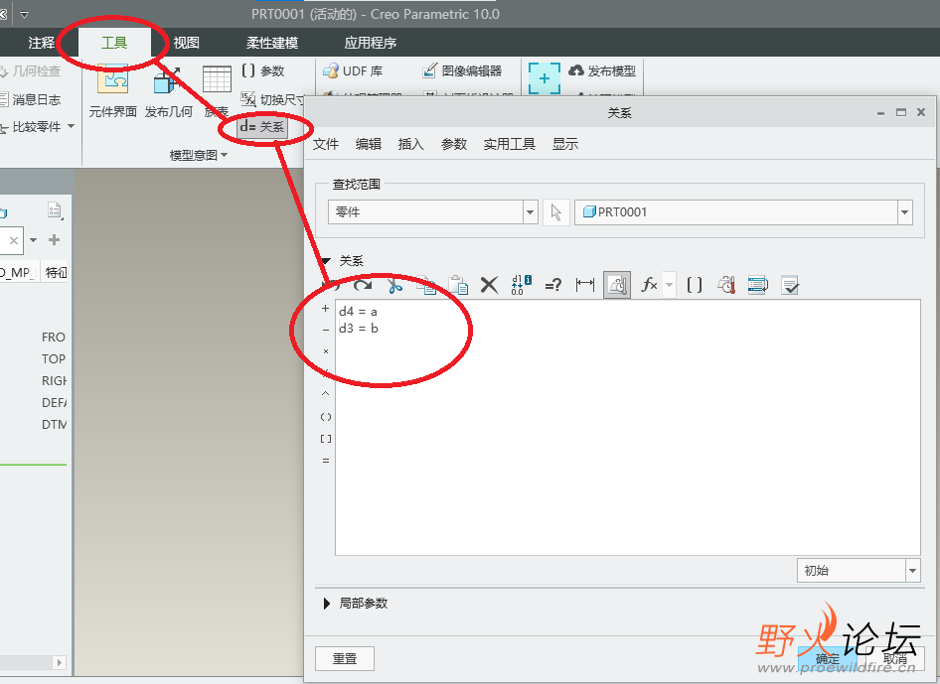The height and width of the screenshot is (684, 940).
Task: Switch to the 应用程序 ribbon tab
Action: coord(371,43)
